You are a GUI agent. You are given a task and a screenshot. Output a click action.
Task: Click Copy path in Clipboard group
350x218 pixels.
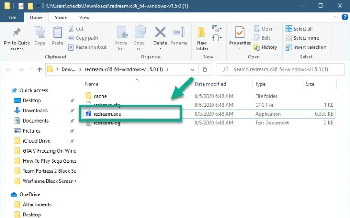(83, 38)
